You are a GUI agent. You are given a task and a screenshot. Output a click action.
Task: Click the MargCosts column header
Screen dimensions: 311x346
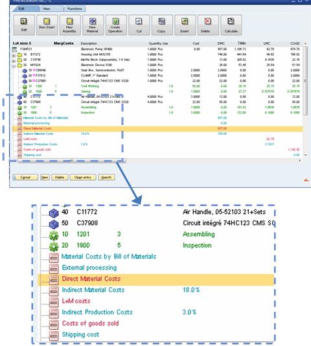[x=63, y=43]
